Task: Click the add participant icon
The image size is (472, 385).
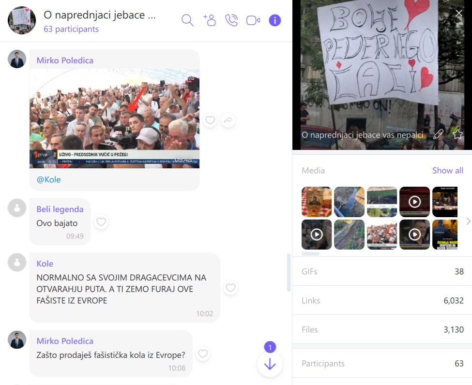Action: [x=210, y=20]
